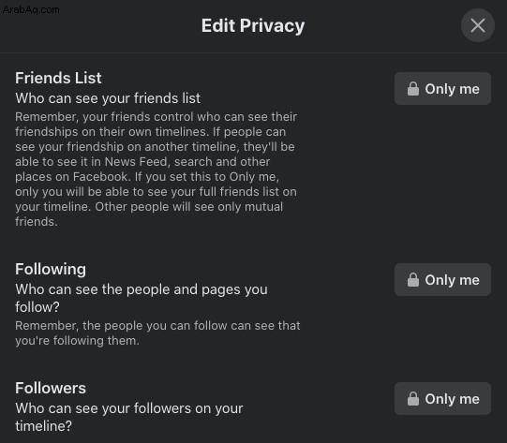507x443 pixels.
Task: Click 'Who can see your followers' text
Action: [x=129, y=417]
